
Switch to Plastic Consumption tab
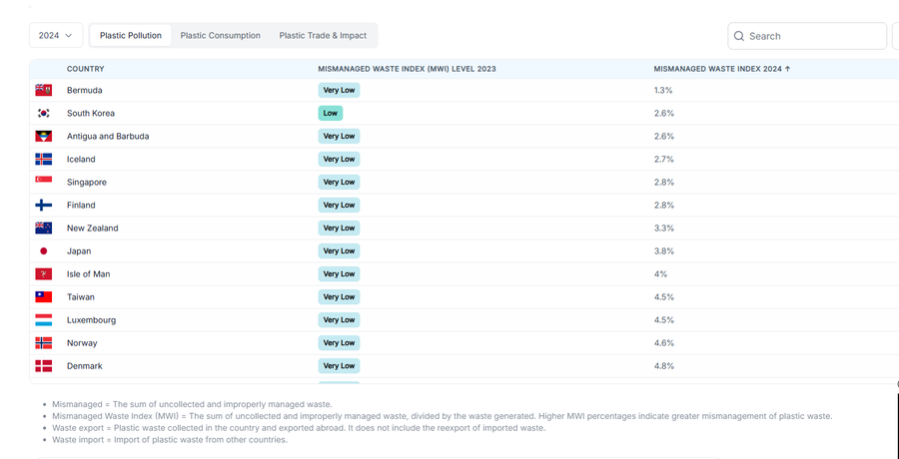point(220,36)
